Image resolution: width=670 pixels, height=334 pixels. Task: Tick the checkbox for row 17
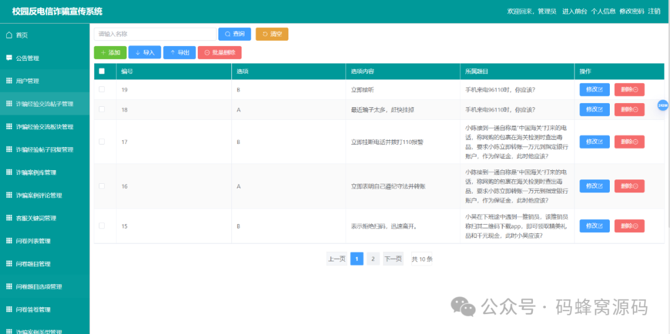pyautogui.click(x=102, y=142)
